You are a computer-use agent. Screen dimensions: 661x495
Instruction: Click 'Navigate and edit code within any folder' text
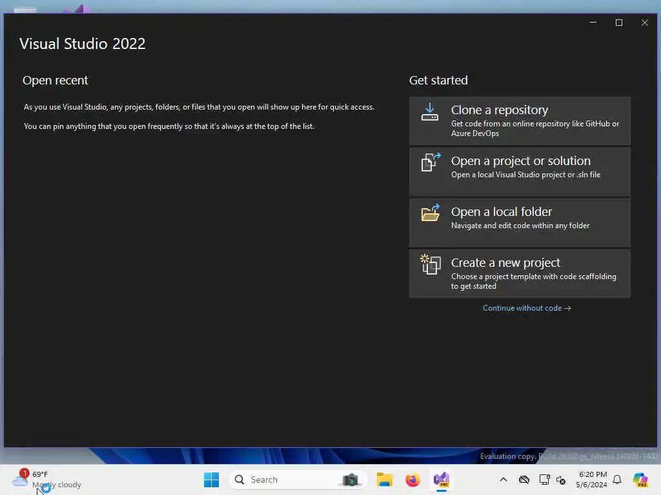pos(520,226)
